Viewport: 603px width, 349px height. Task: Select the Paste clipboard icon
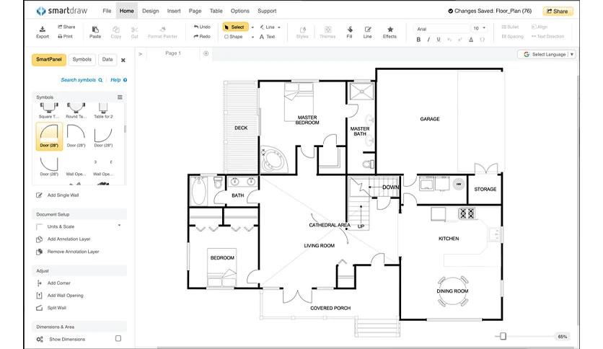95,30
